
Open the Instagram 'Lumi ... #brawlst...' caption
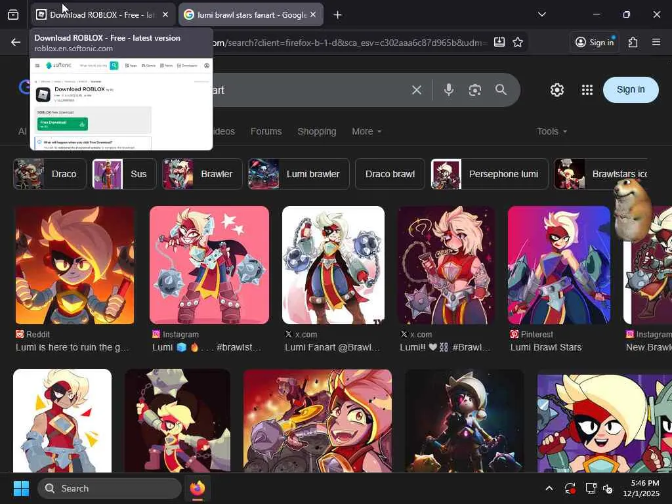[207, 347]
